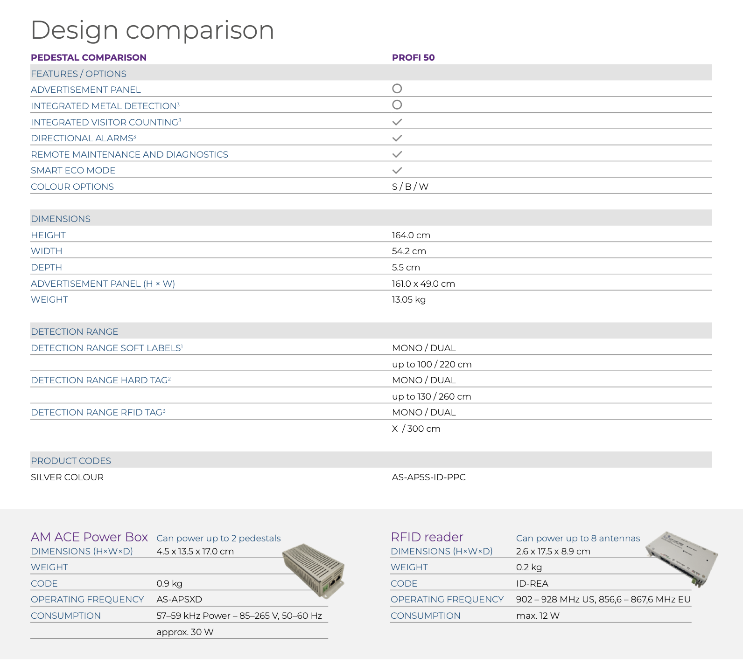This screenshot has height=664, width=743.
Task: Select the 2.6 x 17.5 x 8.9 cm value
Action: [553, 551]
